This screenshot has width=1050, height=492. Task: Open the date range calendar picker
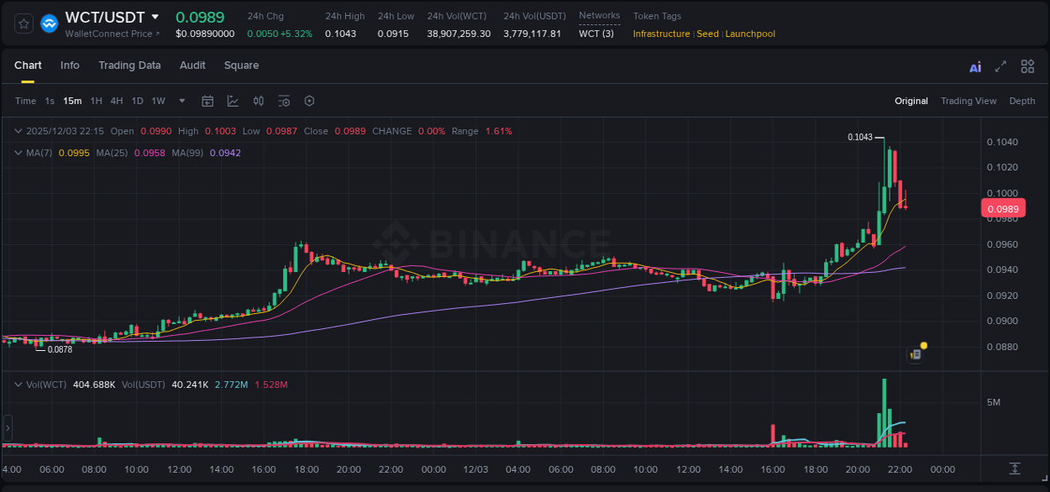point(207,101)
